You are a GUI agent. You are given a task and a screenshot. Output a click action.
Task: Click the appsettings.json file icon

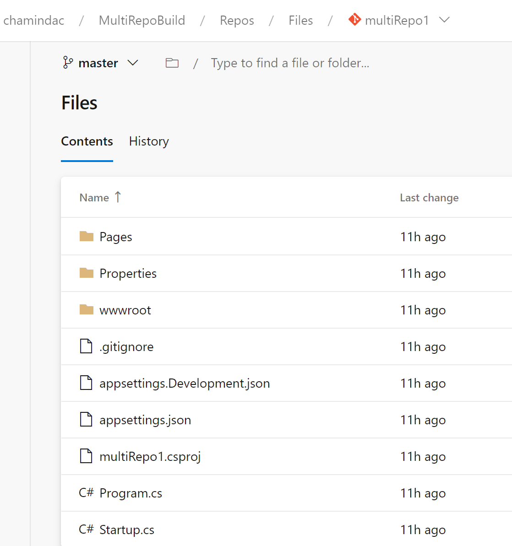pos(86,419)
